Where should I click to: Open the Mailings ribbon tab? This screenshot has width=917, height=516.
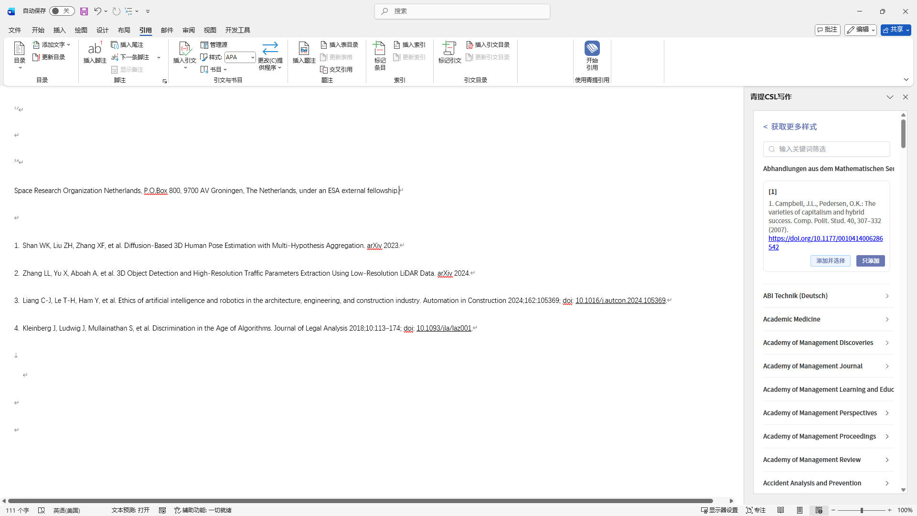[x=167, y=30]
